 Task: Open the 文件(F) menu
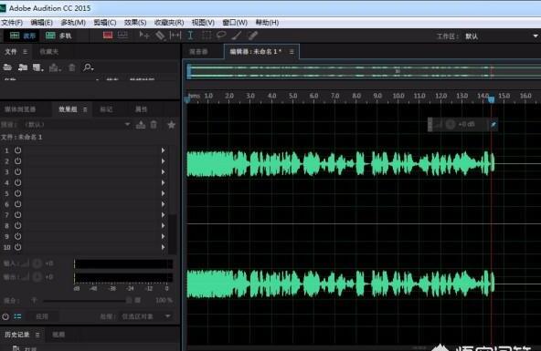[x=12, y=23]
